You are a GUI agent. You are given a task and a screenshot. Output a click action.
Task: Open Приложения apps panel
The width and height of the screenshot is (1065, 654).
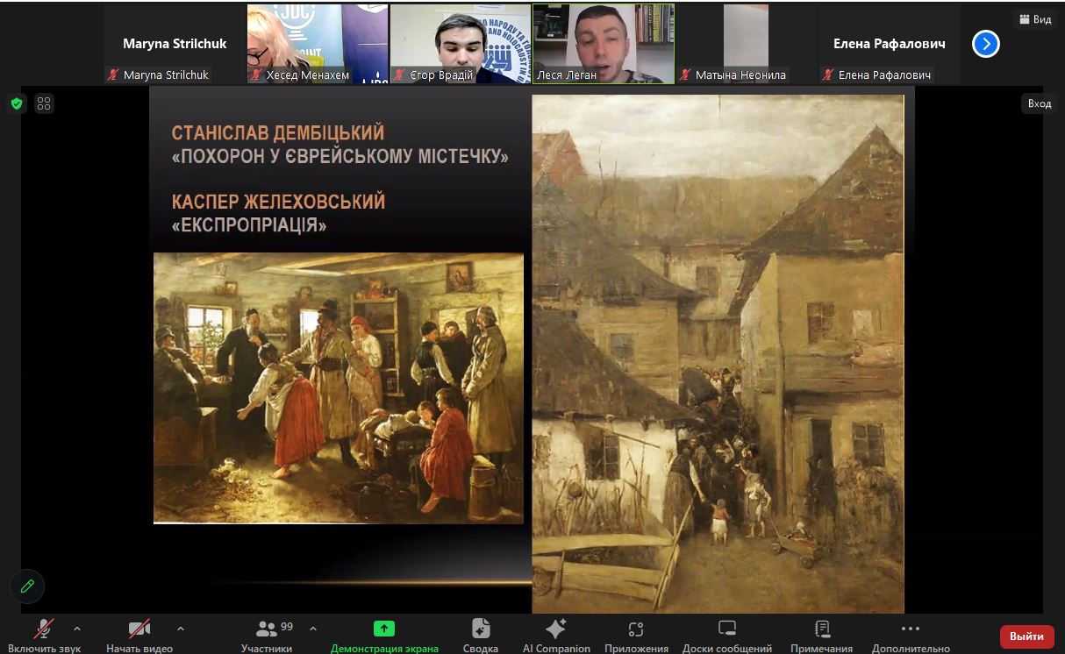[x=636, y=635]
